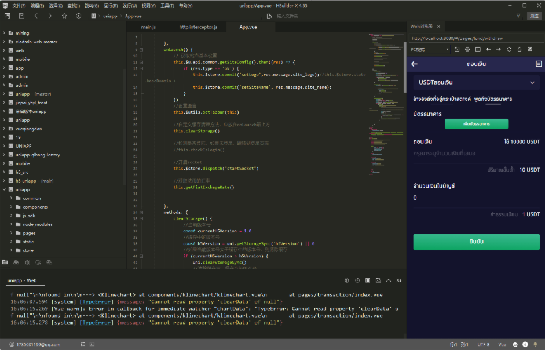This screenshot has width=545, height=350.
Task: Click the withdraw amount input field
Action: tap(477, 154)
